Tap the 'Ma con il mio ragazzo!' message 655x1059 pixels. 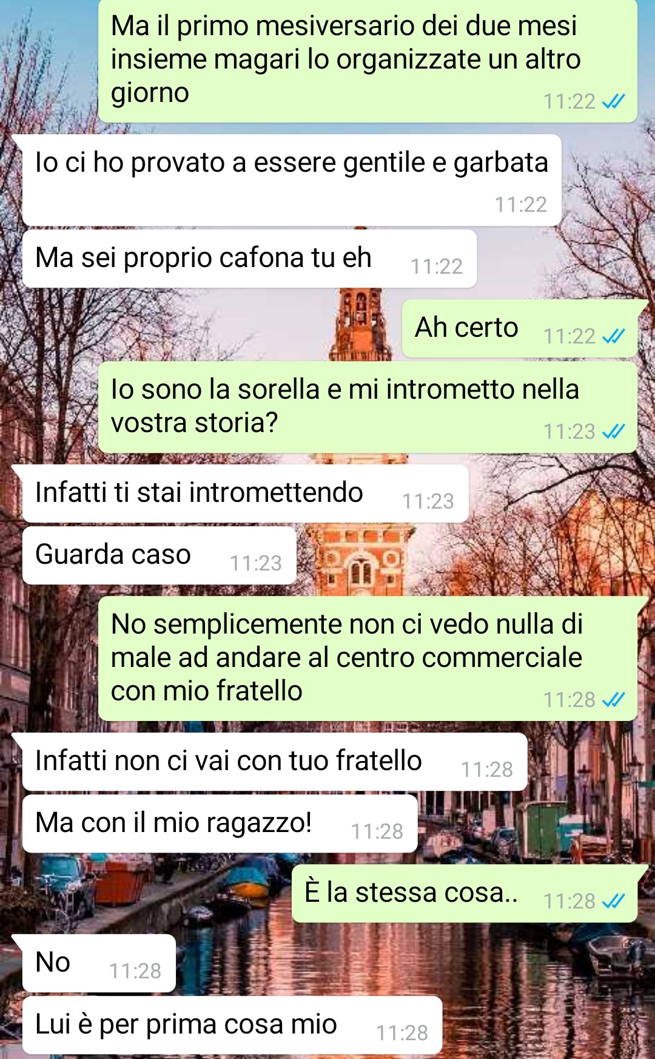click(x=220, y=824)
